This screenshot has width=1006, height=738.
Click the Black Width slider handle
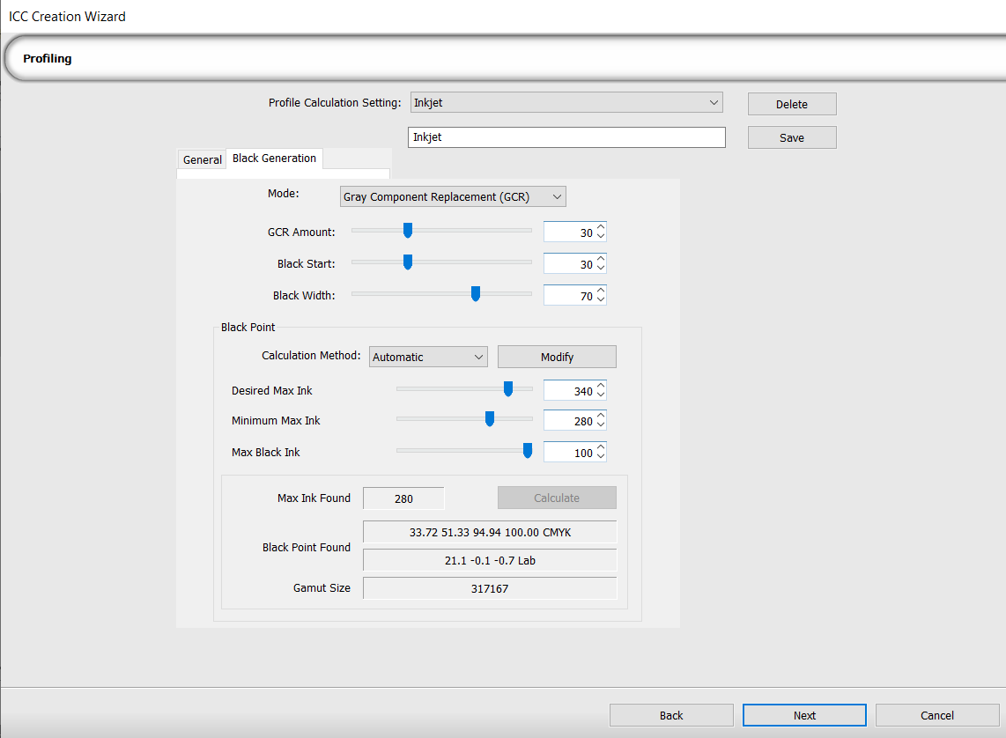[x=476, y=294]
